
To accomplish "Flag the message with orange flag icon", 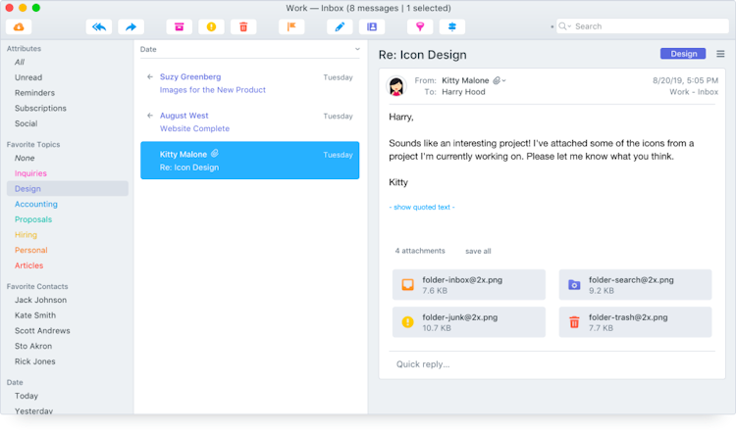I will tap(291, 26).
